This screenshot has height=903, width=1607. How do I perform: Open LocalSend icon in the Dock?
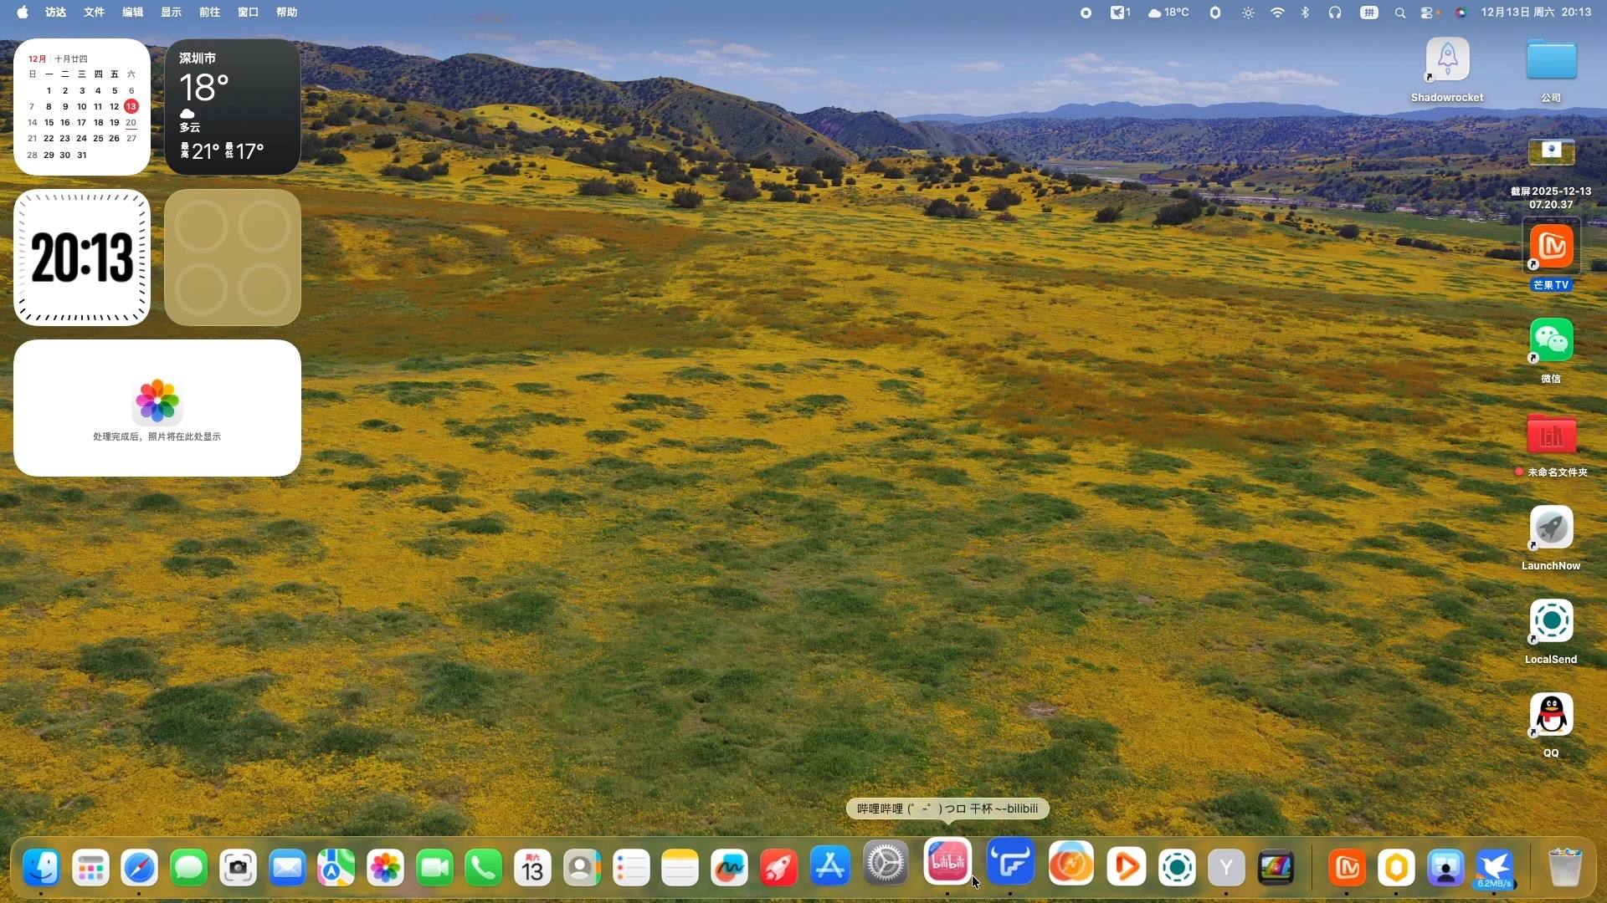coord(1177,868)
